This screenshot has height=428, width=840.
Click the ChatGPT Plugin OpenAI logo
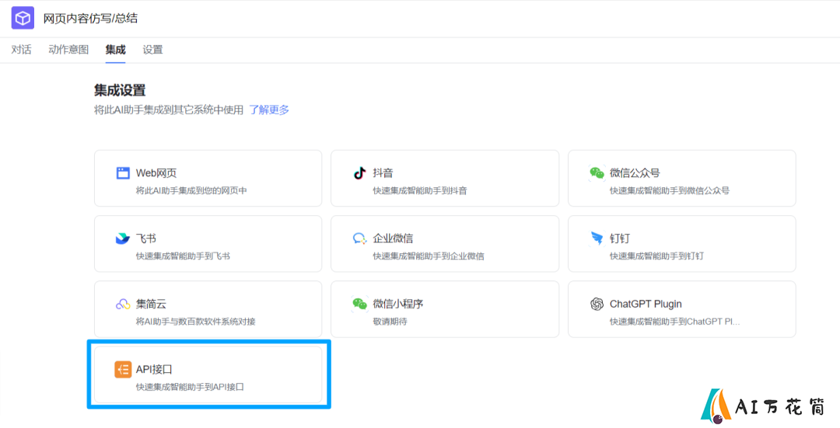click(597, 304)
